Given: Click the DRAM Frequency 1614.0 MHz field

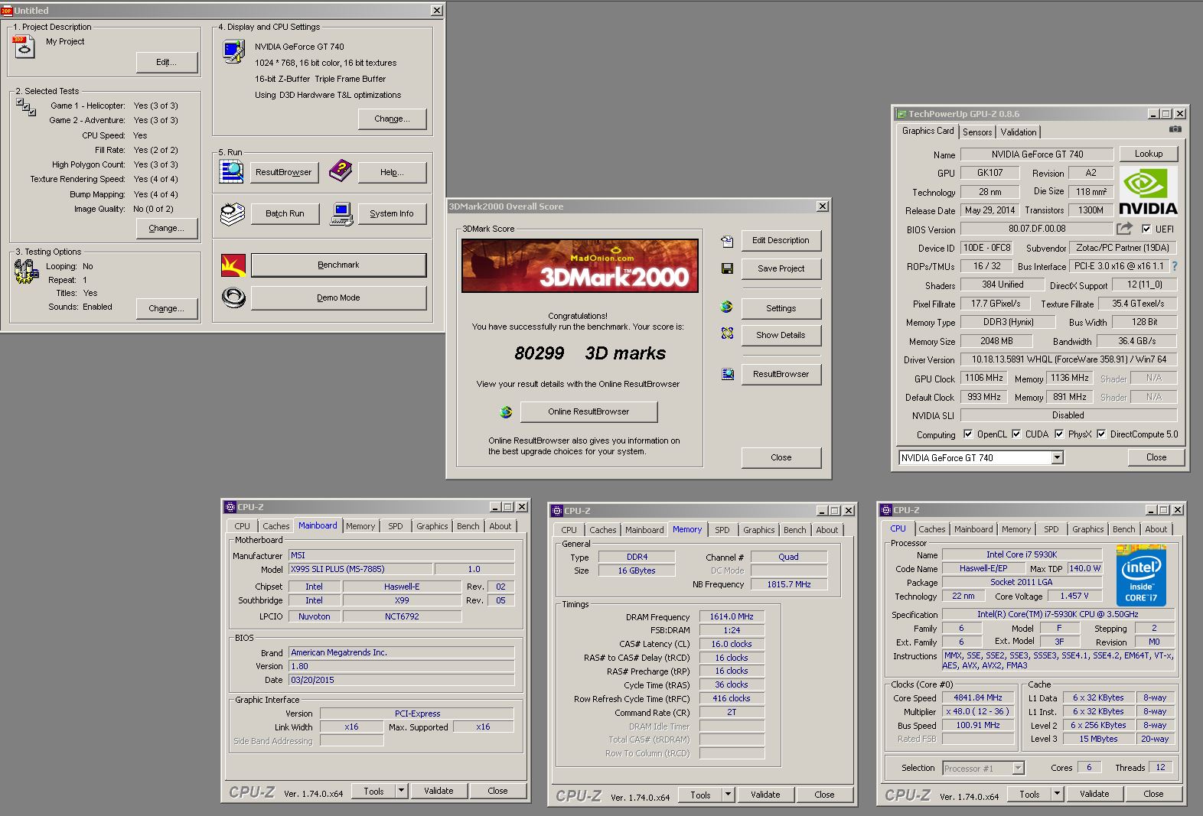Looking at the screenshot, I should (732, 616).
